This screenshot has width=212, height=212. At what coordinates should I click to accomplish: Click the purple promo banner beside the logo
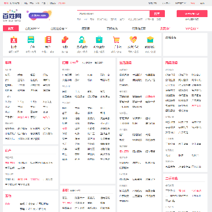click(x=39, y=15)
